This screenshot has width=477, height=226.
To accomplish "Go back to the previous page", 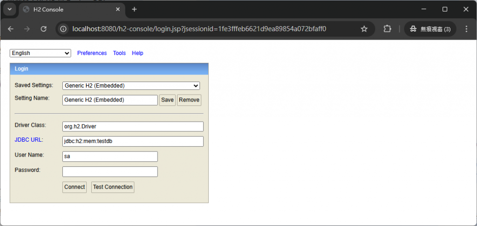I will pyautogui.click(x=11, y=29).
